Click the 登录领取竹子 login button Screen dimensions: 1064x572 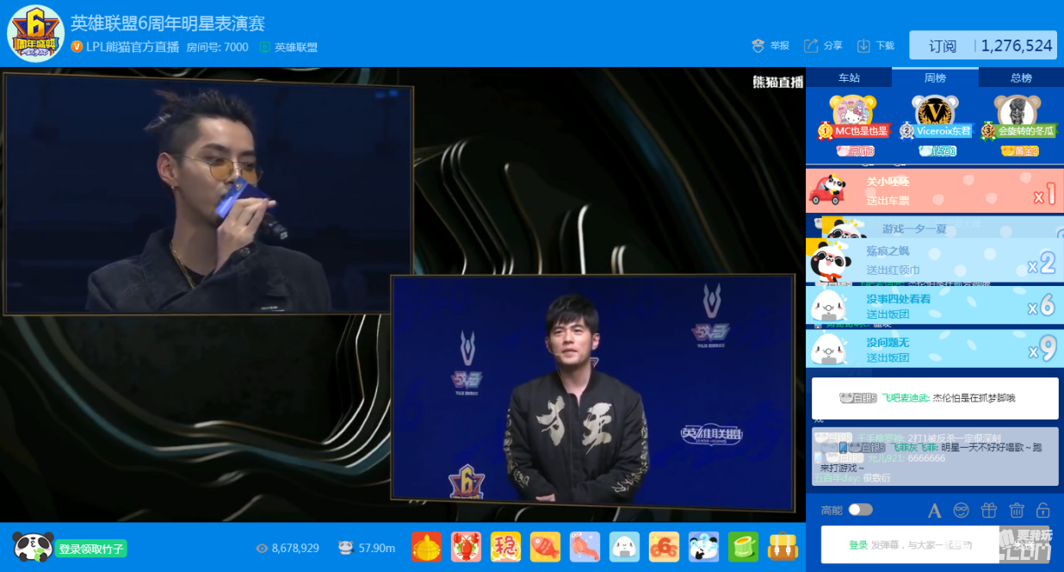91,548
